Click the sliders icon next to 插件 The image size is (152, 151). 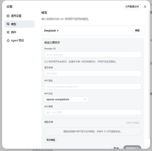click(x=8, y=32)
